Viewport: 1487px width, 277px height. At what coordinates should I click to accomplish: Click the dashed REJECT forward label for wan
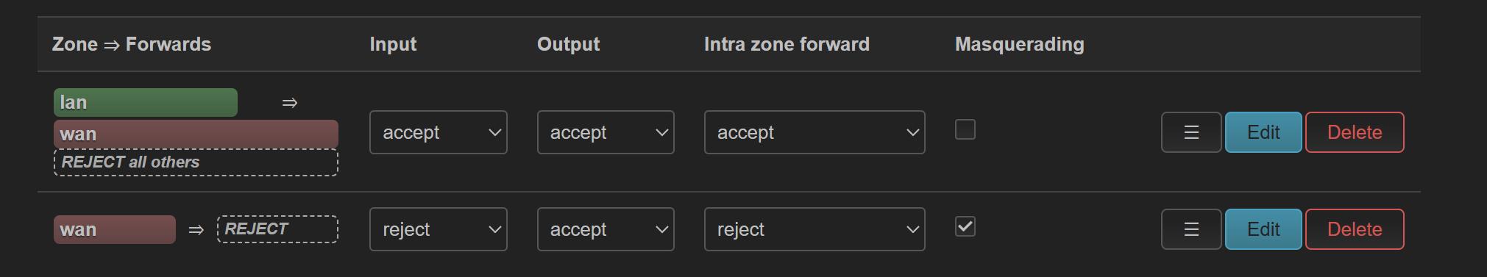coord(277,229)
